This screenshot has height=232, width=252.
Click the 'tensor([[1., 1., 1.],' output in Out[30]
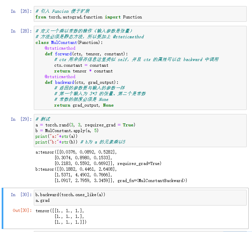pos(60,211)
